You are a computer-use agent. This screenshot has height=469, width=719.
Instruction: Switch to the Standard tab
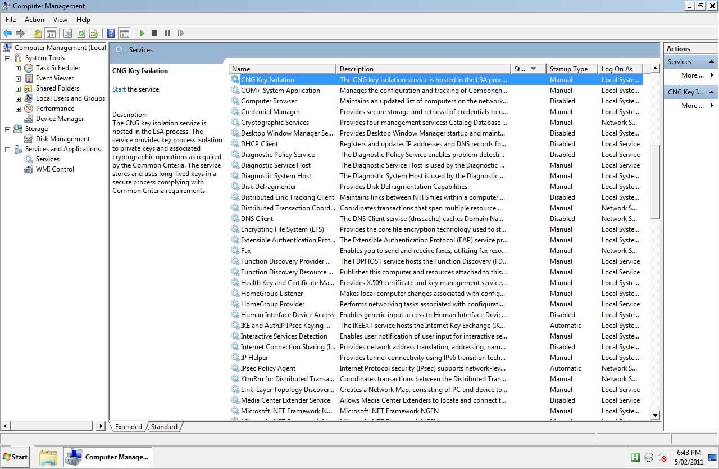(164, 427)
